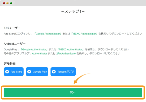This screenshot has height=102, width=146.
Task: Maximize the window with the green button
Action: pos(11,3)
